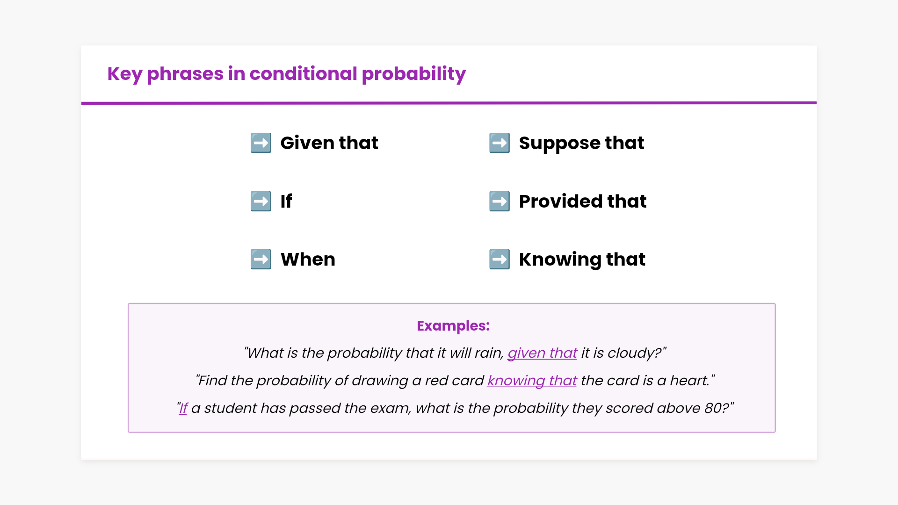Image resolution: width=898 pixels, height=505 pixels.
Task: Click the bold "Knowing that" key phrase
Action: (x=582, y=260)
